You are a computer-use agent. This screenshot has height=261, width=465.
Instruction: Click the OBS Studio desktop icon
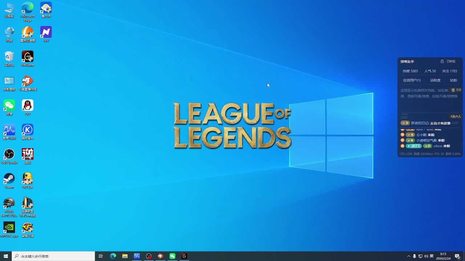coord(9,154)
